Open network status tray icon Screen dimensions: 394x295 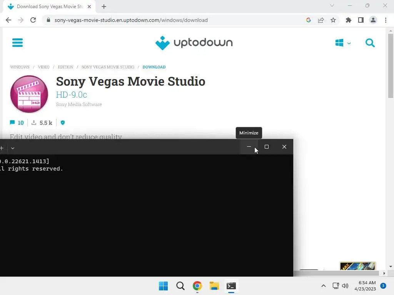click(336, 286)
